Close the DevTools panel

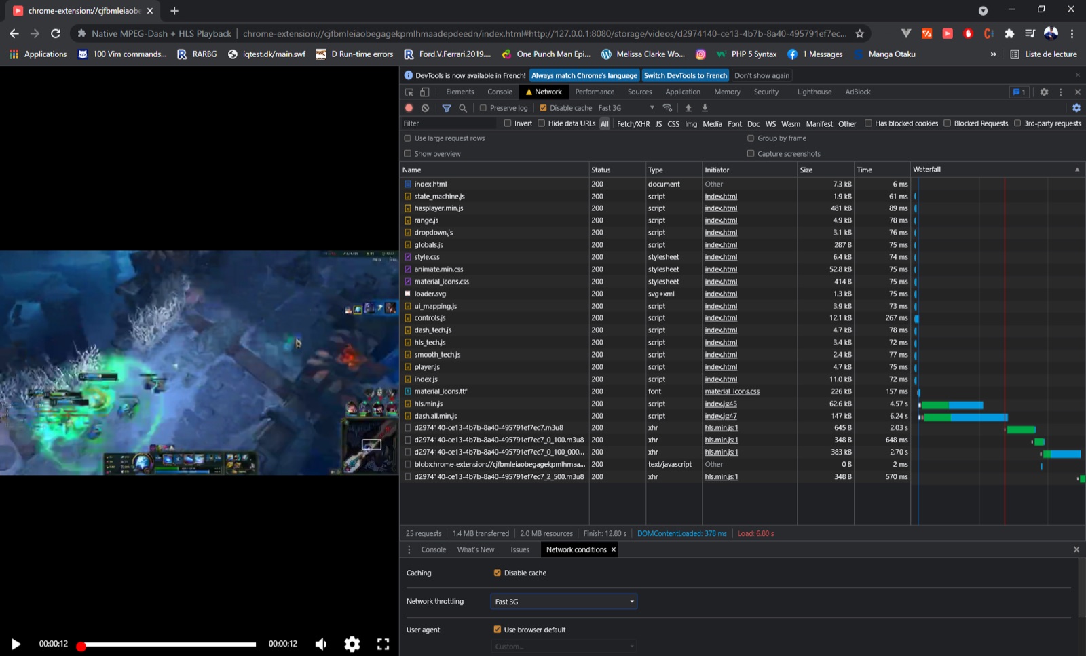click(x=1078, y=92)
